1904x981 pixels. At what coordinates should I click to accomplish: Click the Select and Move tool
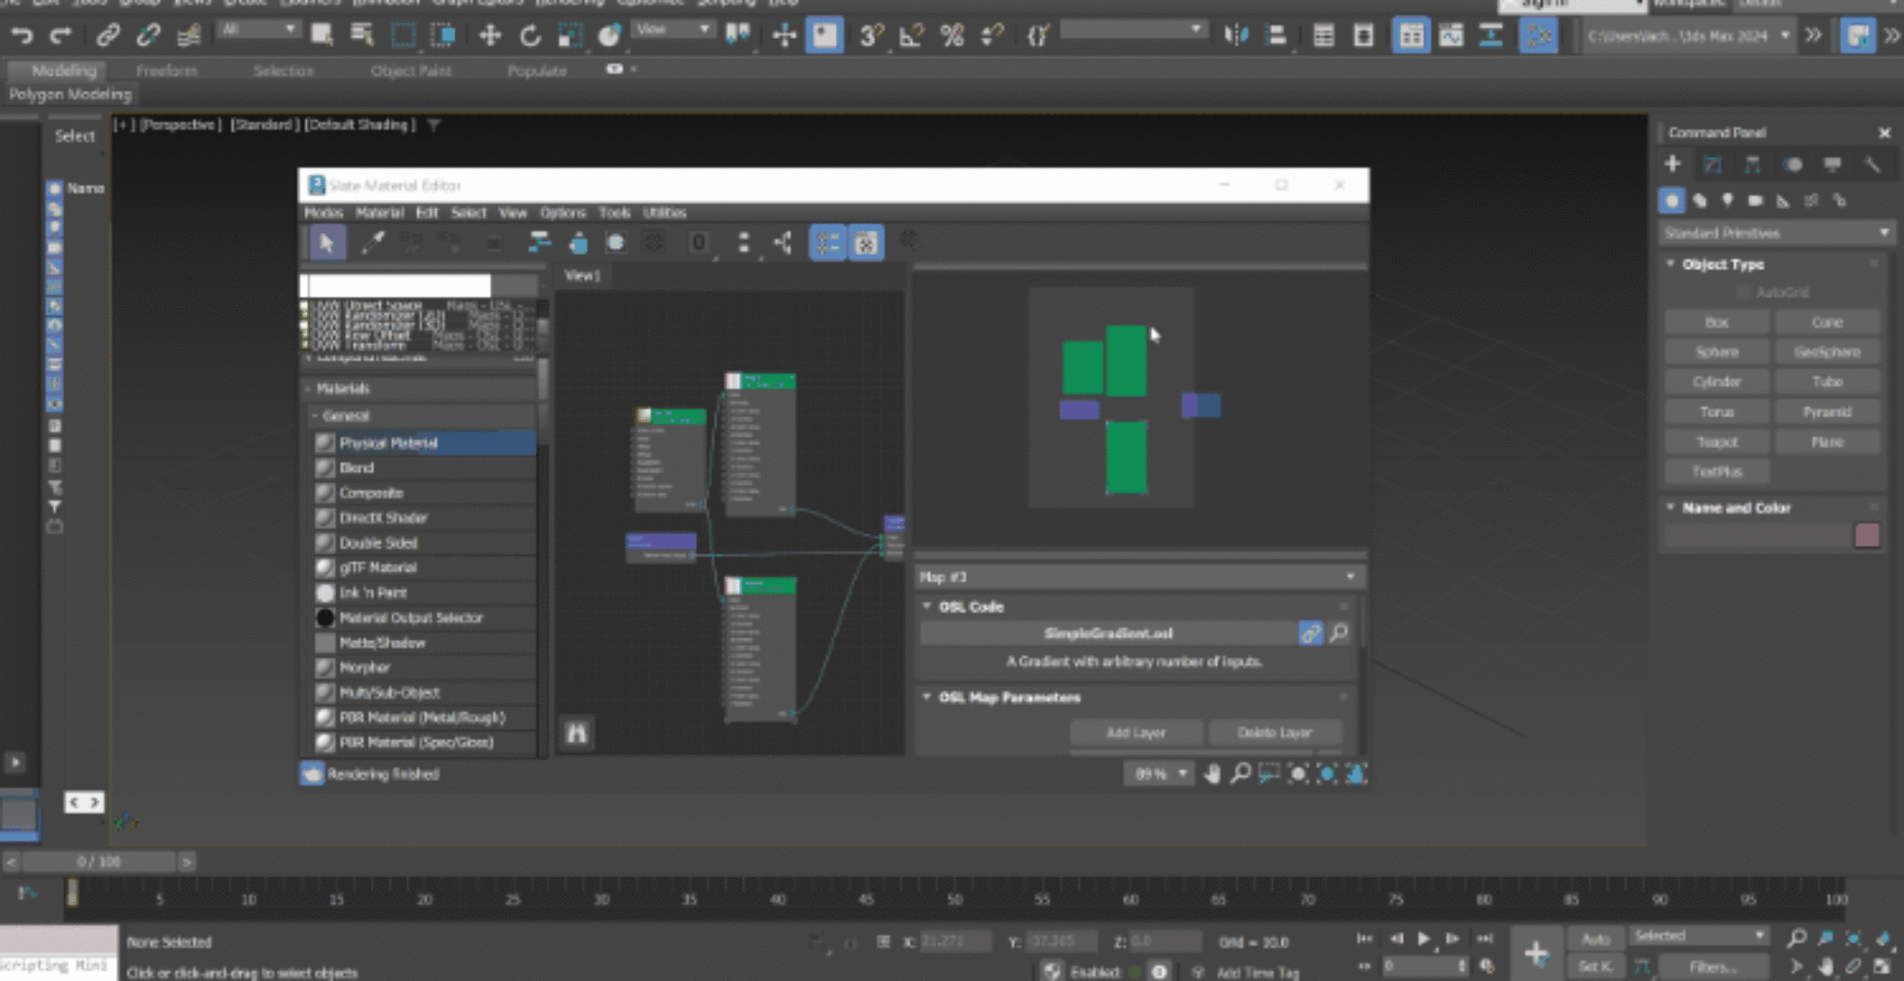pos(490,36)
